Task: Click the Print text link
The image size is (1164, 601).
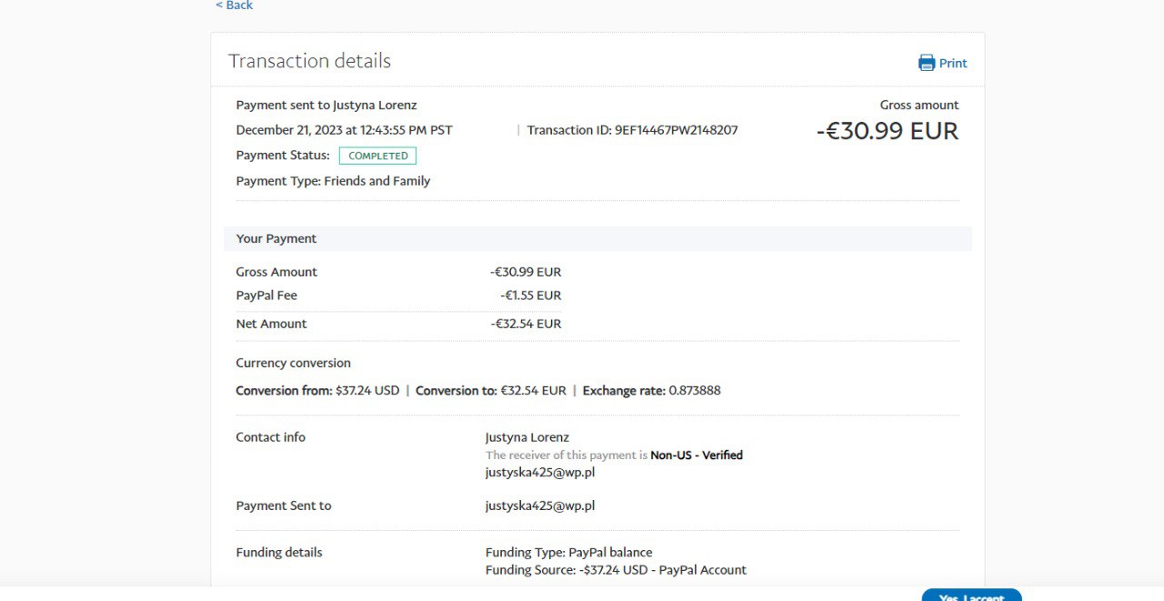Action: (x=953, y=64)
